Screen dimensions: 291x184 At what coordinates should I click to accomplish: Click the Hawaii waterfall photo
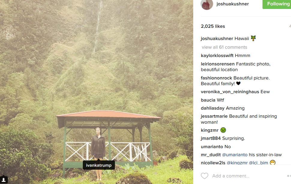coord(97,92)
